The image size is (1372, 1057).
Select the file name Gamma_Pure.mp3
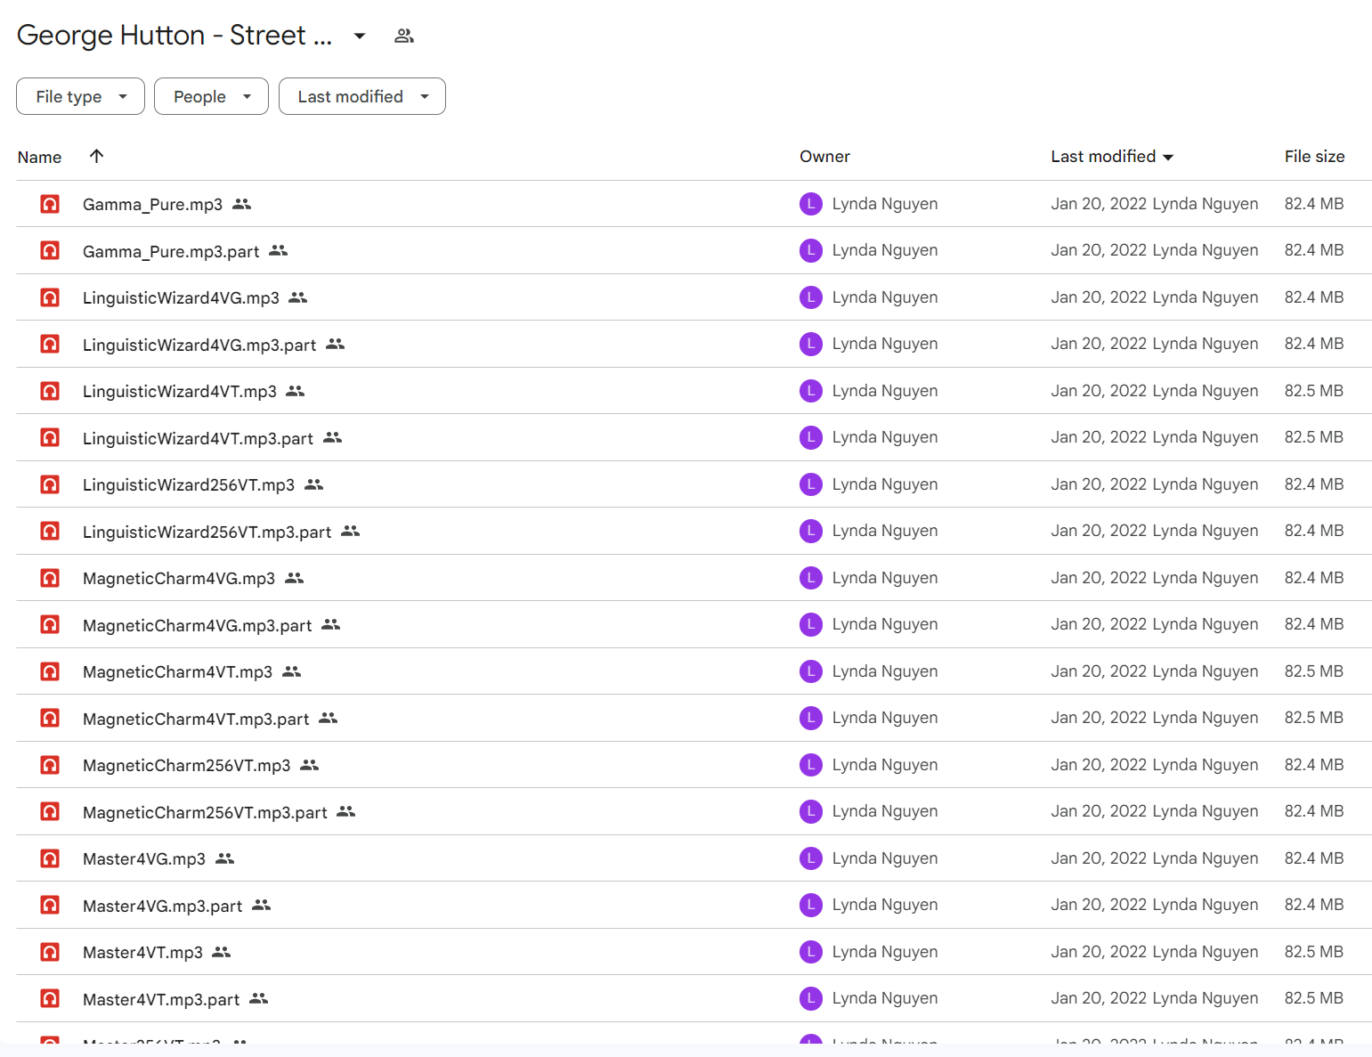[x=152, y=205]
